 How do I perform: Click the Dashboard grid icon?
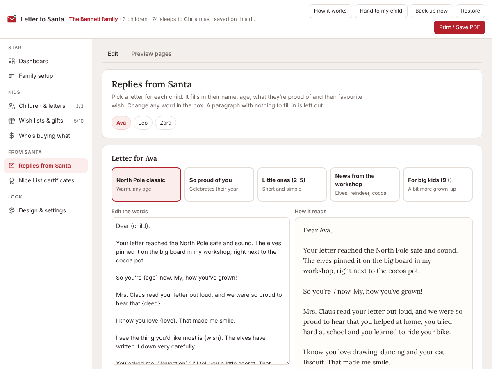[x=11, y=61]
